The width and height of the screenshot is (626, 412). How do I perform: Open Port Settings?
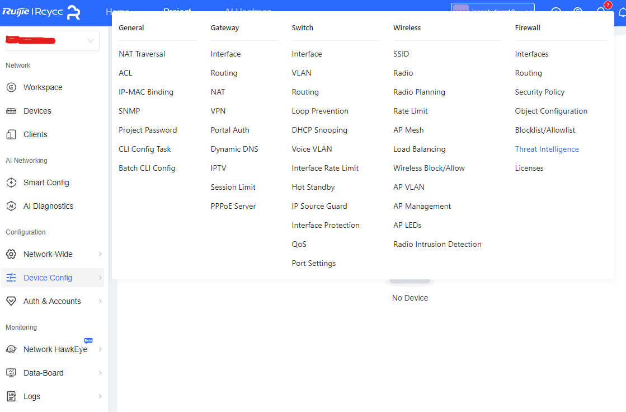(x=314, y=263)
